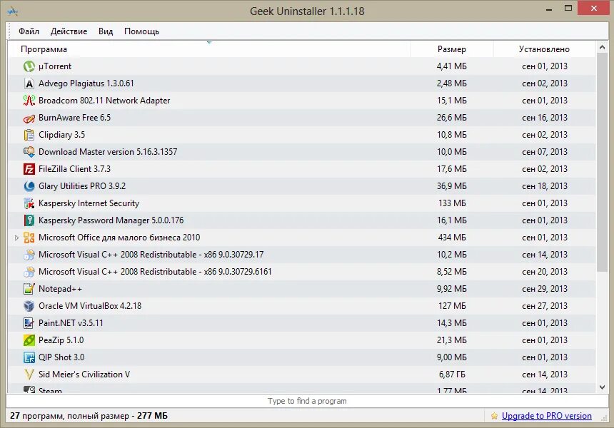
Task: Open the Помощь menu
Action: click(x=142, y=31)
